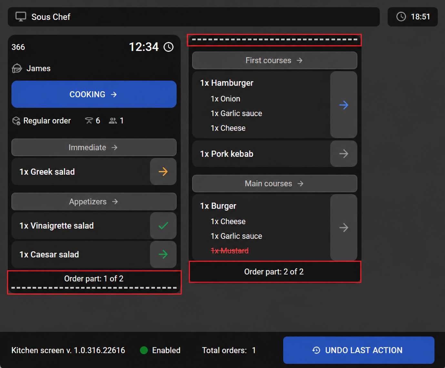
Task: Advance Caesar salad with green arrow
Action: 163,254
